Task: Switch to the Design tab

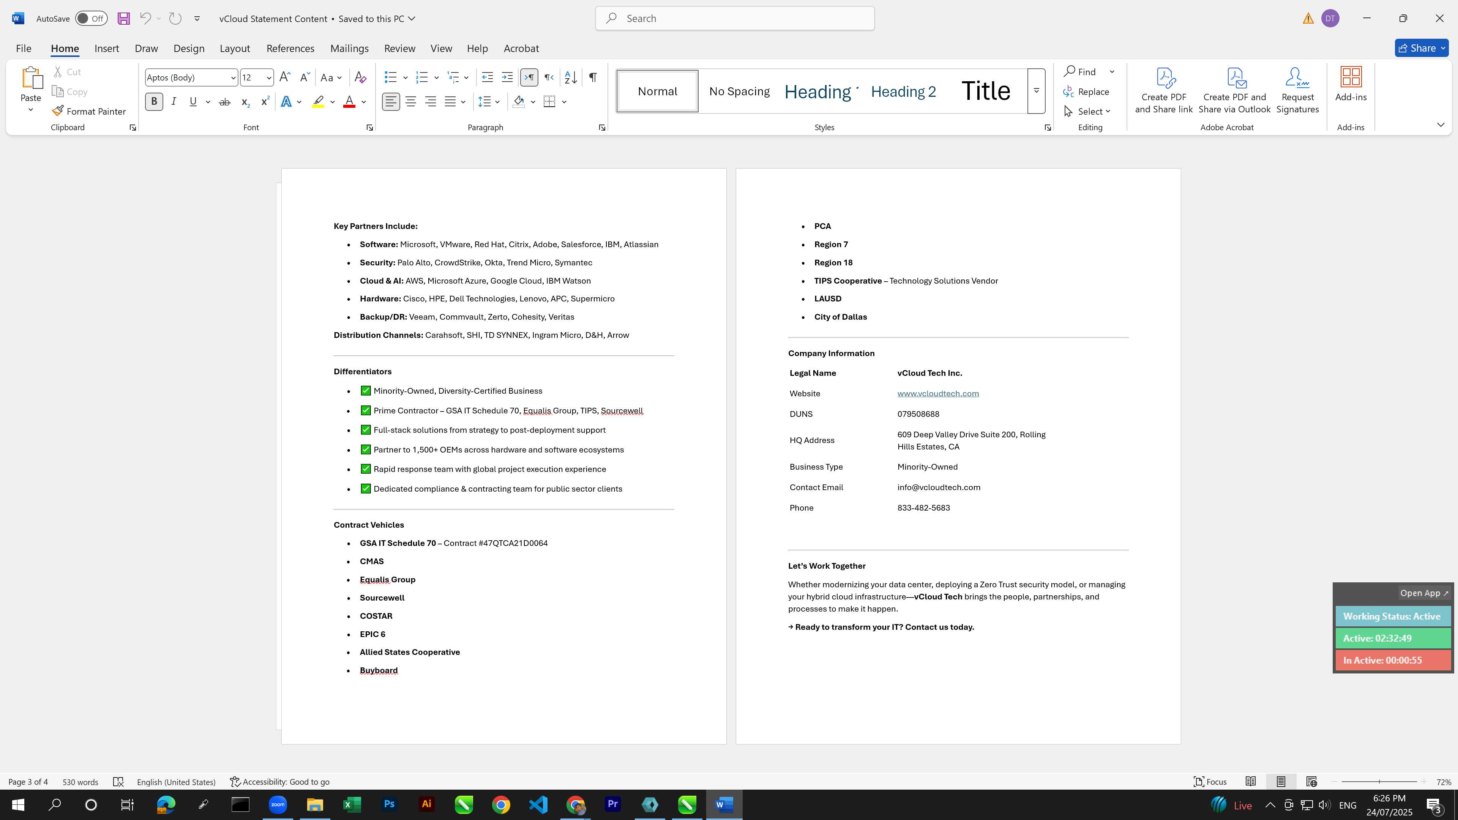Action: [x=189, y=48]
